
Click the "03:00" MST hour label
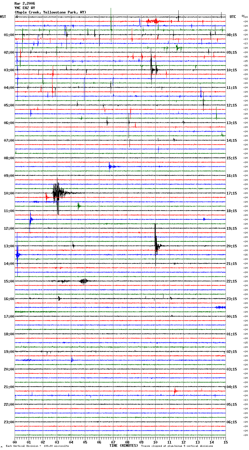pos(9,70)
